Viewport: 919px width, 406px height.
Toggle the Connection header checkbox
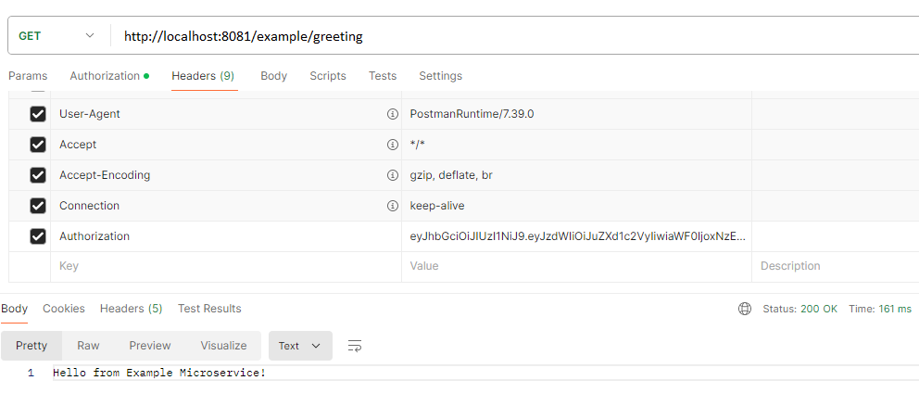38,206
